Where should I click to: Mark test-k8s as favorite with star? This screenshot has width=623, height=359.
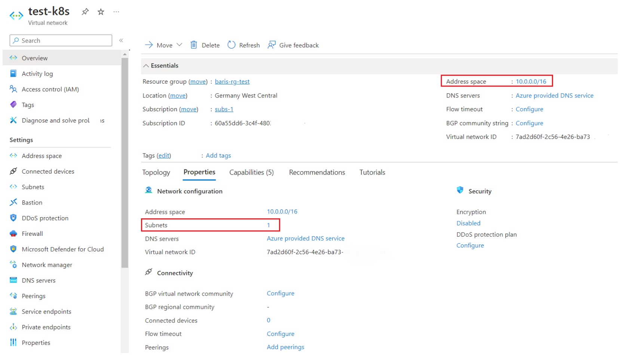[x=101, y=12]
